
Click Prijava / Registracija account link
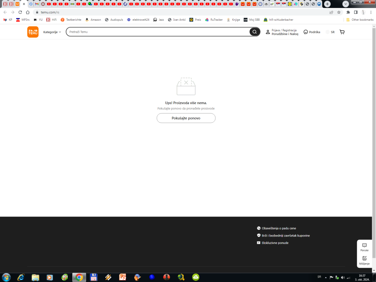pyautogui.click(x=284, y=30)
